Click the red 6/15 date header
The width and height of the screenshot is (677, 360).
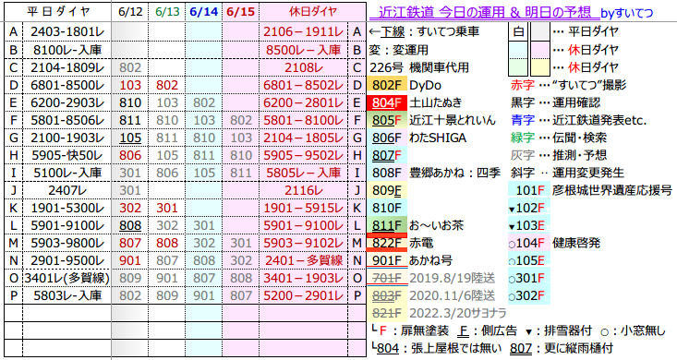pyautogui.click(x=240, y=12)
